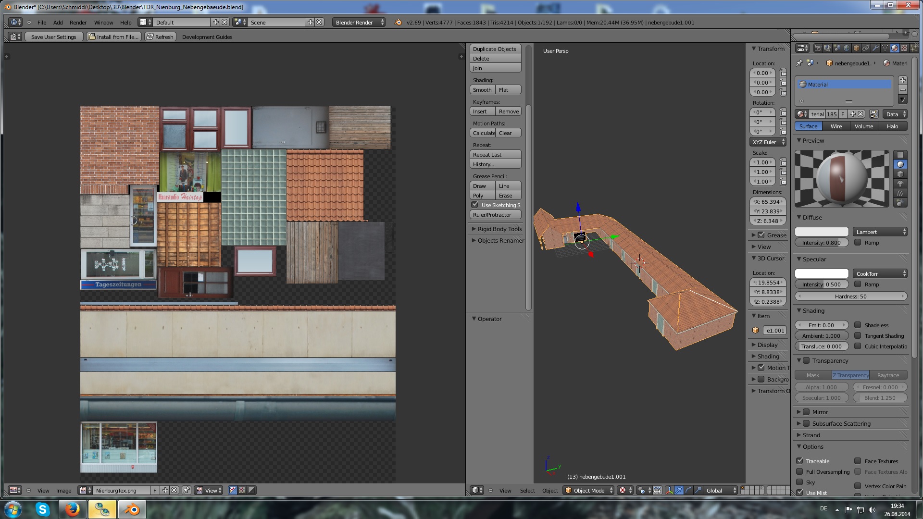Pin the image in the UV editor

[186, 490]
